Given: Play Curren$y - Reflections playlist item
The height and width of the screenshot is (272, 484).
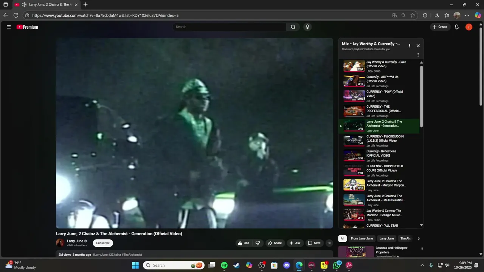Looking at the screenshot, I should pyautogui.click(x=379, y=155).
